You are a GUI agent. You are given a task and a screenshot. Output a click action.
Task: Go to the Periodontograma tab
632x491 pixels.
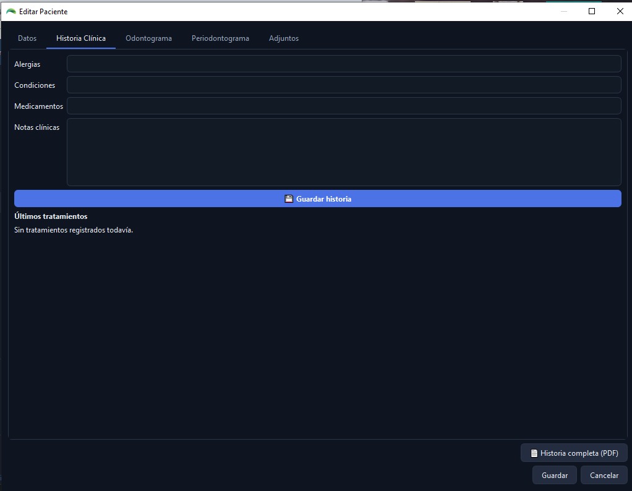pos(220,38)
